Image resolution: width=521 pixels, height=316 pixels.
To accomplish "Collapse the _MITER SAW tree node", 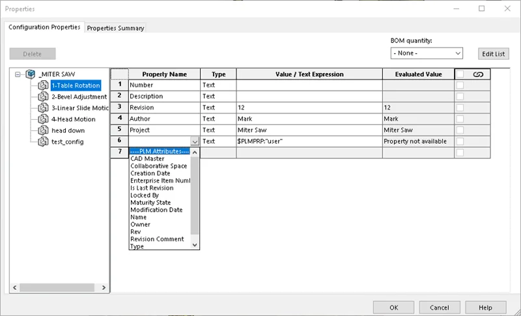I will point(18,74).
